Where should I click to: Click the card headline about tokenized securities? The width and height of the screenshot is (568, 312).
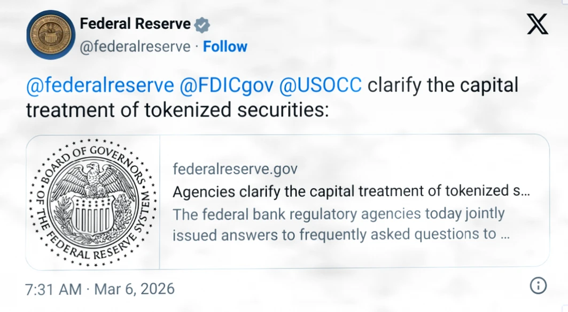tap(352, 191)
